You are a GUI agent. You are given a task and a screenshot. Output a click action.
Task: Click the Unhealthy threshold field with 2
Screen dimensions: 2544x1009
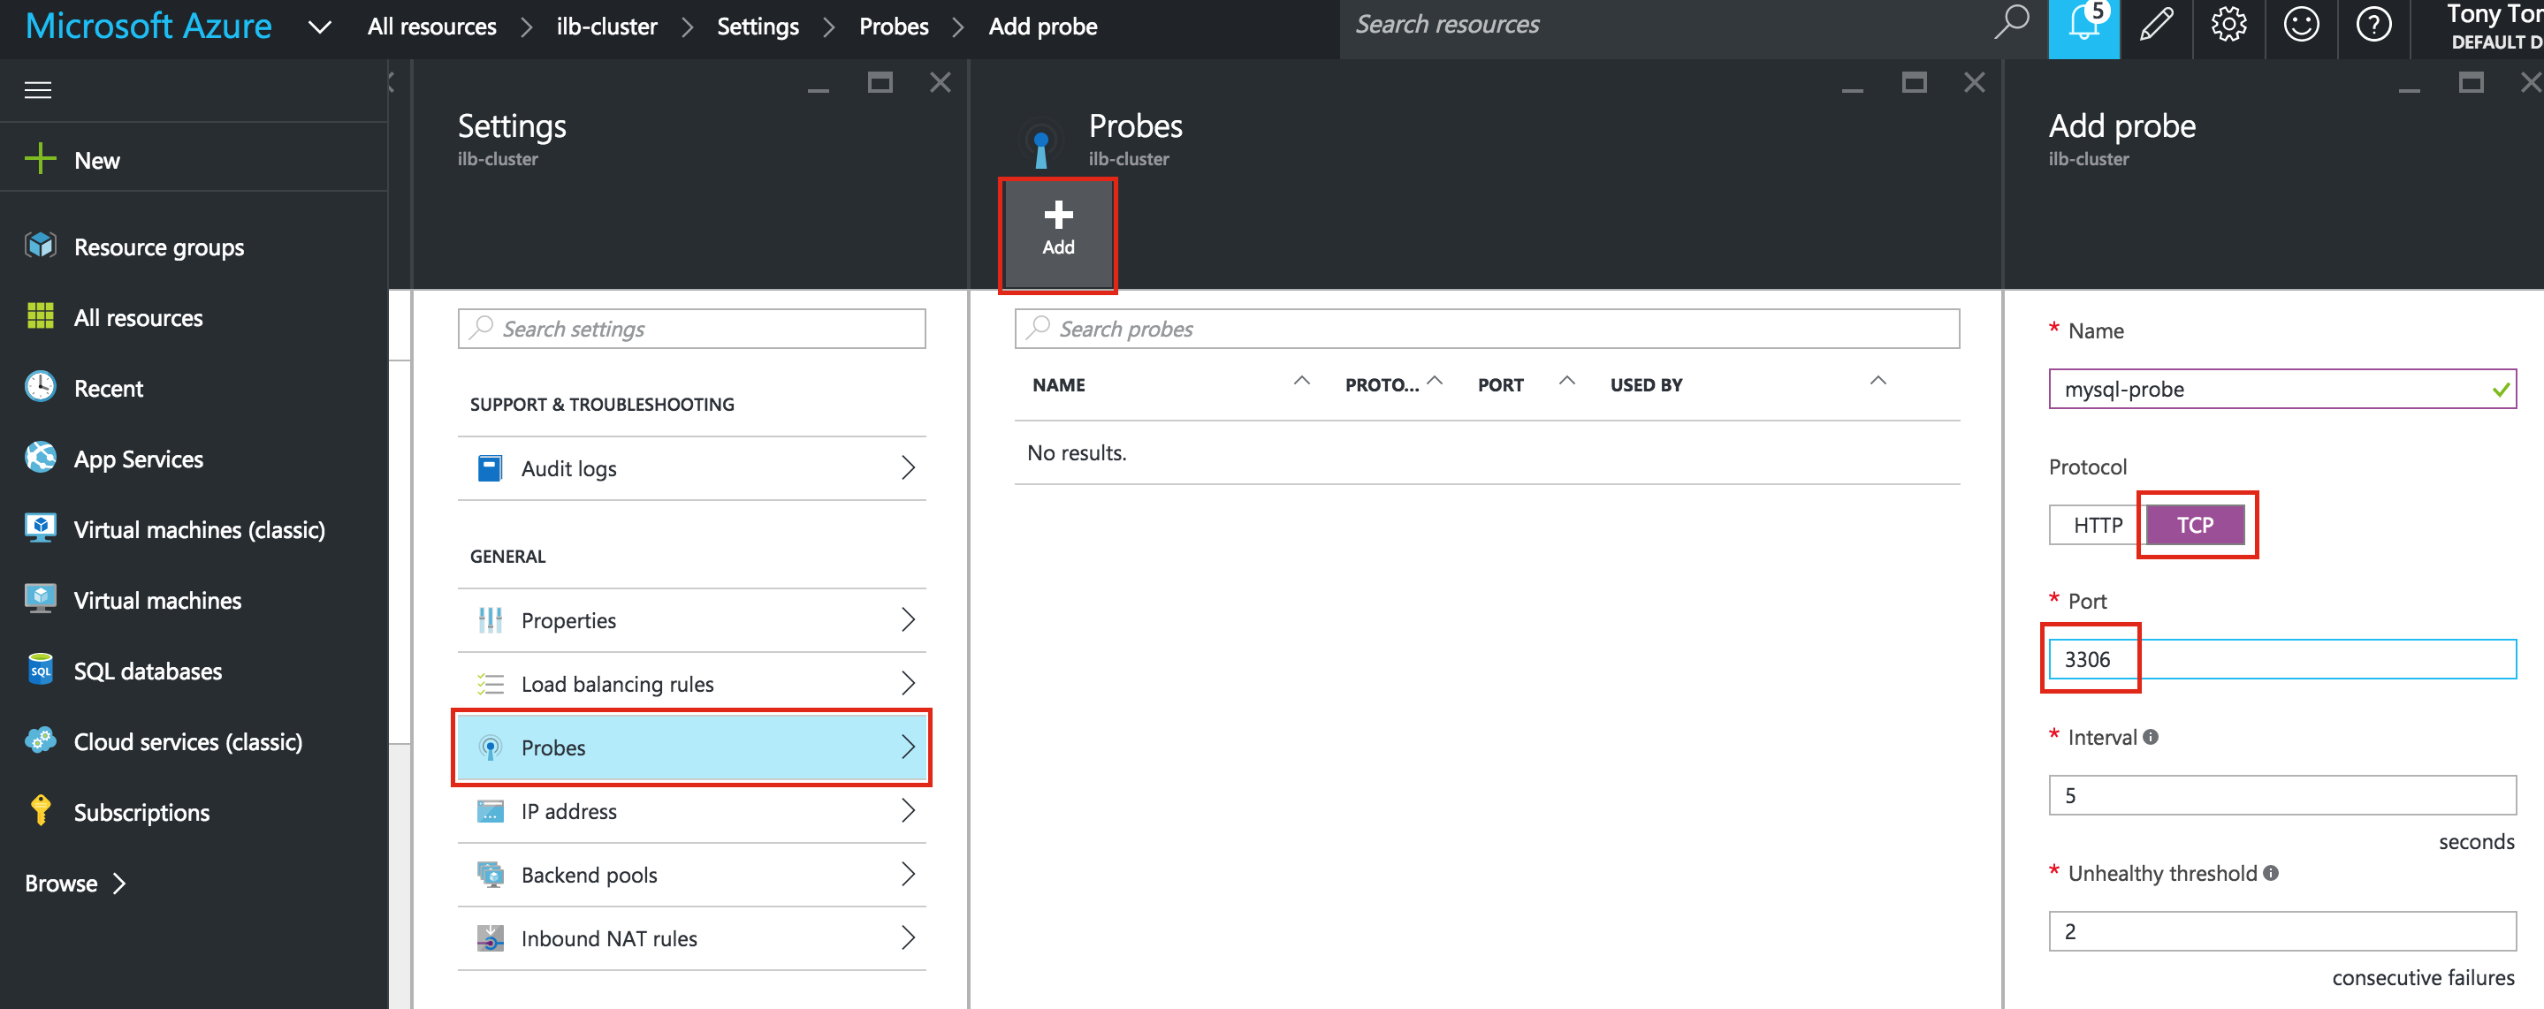pyautogui.click(x=2282, y=932)
